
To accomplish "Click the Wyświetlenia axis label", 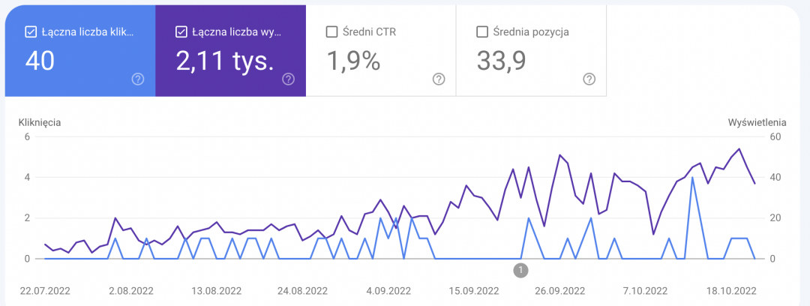I will coord(757,121).
